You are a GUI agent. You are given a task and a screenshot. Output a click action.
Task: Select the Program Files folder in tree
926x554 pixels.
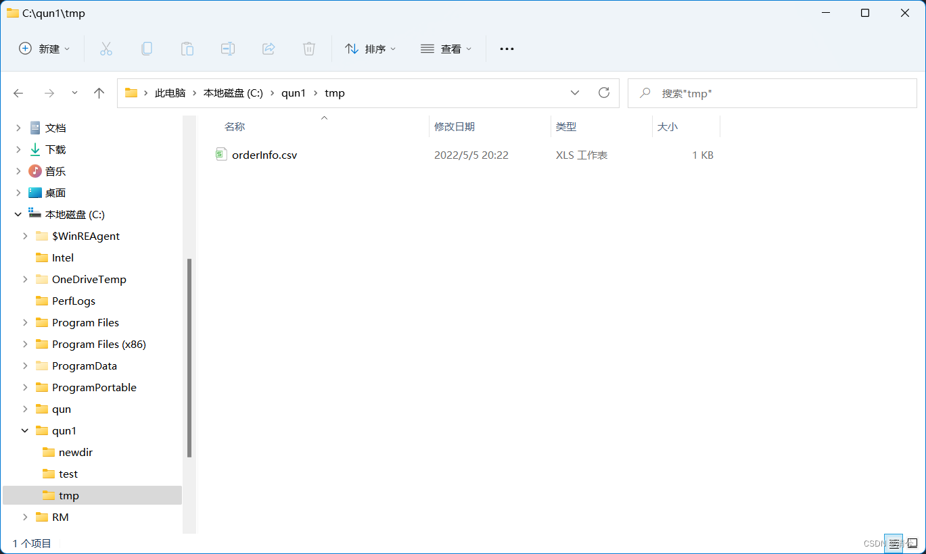coord(85,322)
